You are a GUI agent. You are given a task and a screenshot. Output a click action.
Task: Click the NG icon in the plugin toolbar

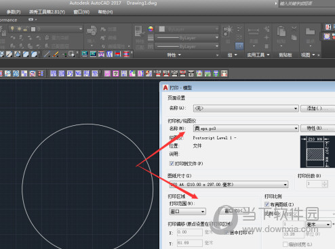[78, 73]
